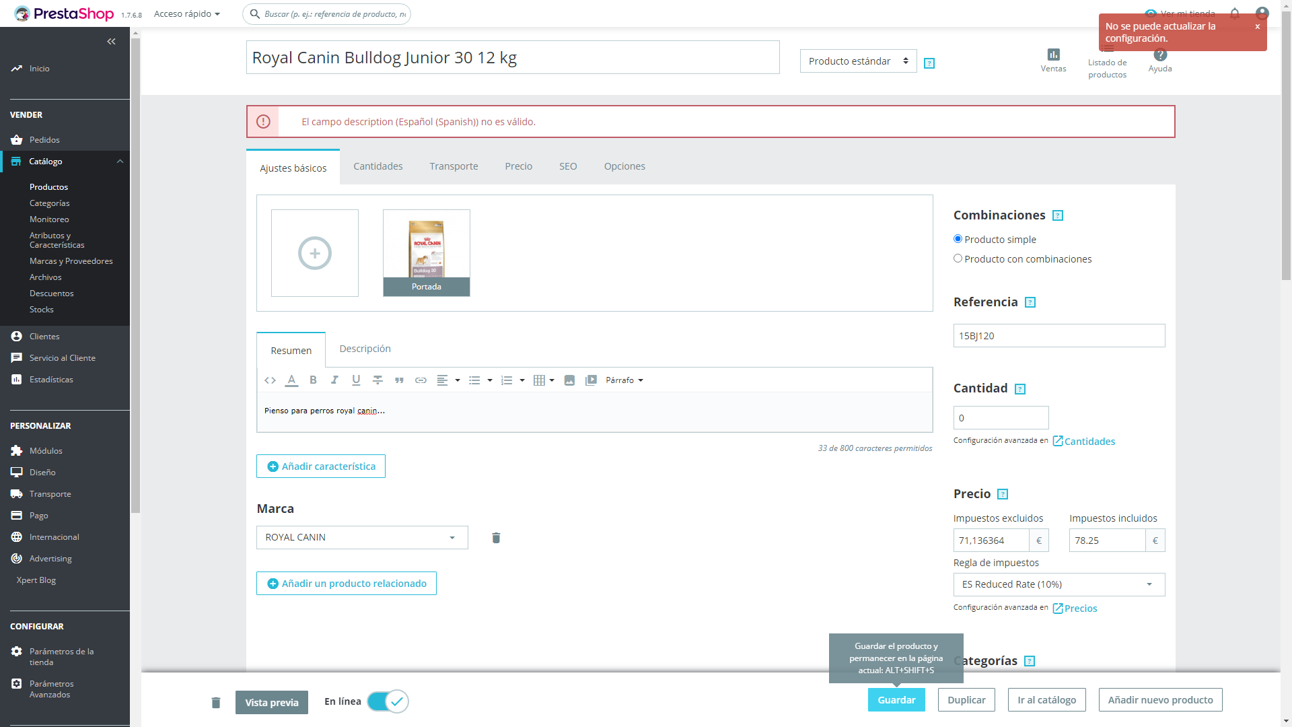Apply bold formatting in summary editor

[313, 380]
